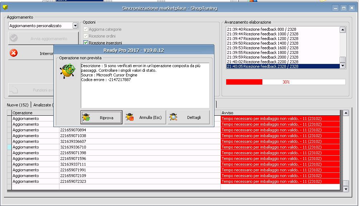
Task: Open Dettagli for the error
Action: (189, 117)
